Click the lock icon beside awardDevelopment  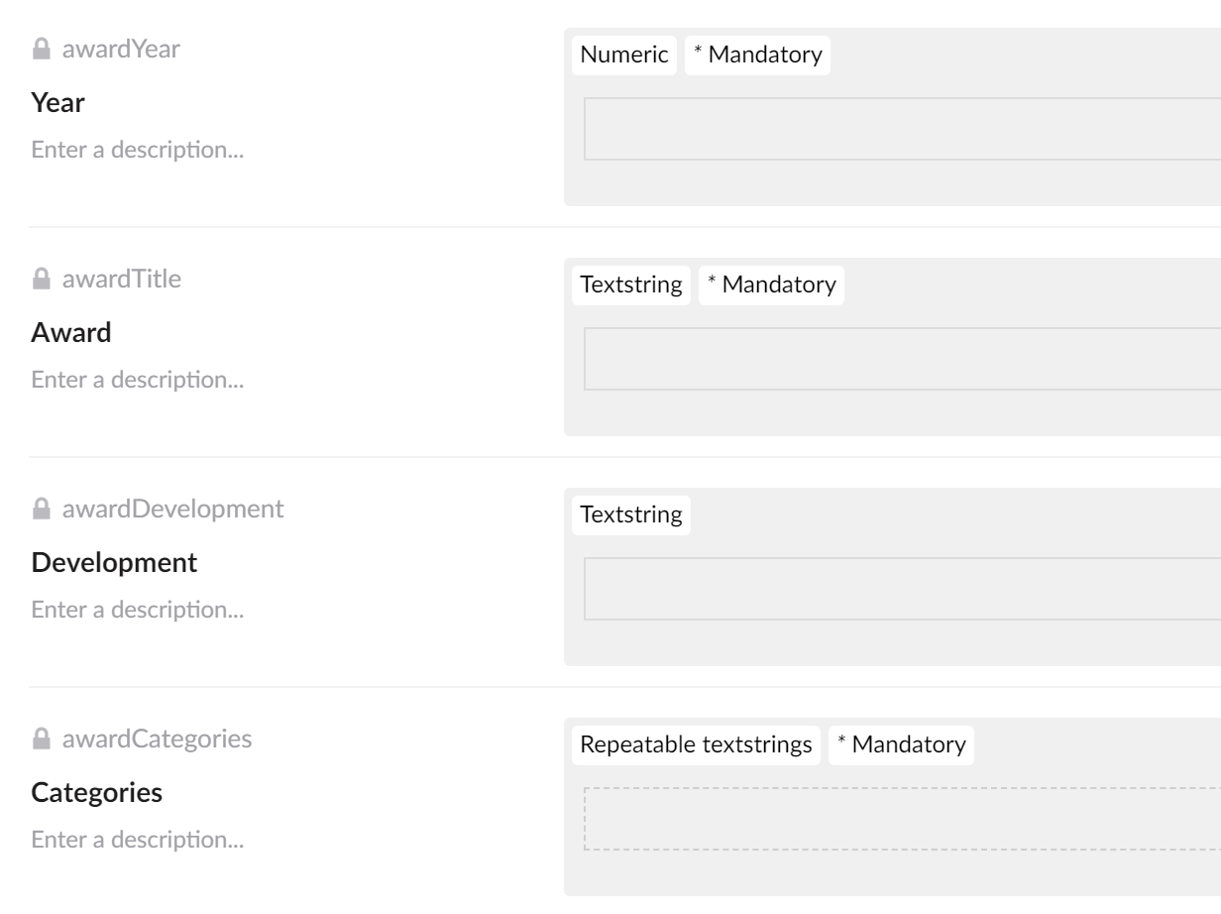coord(41,510)
